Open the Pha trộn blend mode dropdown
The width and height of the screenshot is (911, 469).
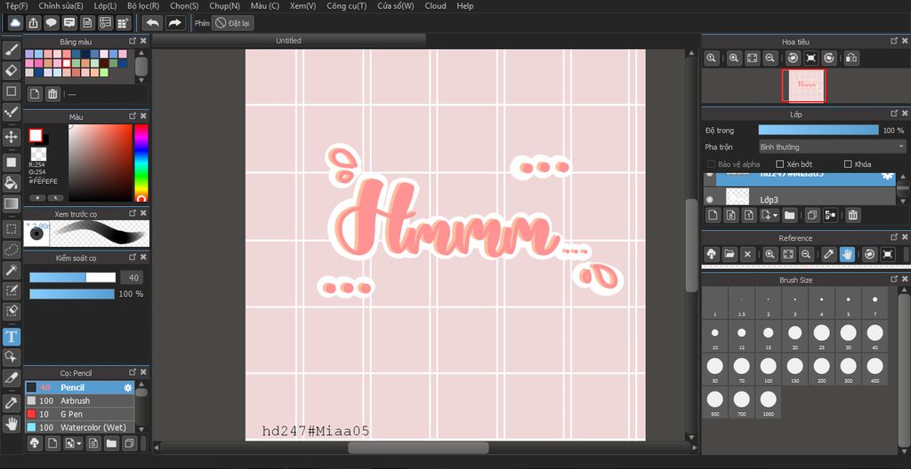tap(833, 147)
